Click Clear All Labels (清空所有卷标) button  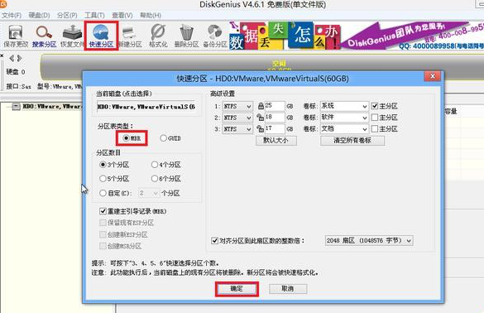click(x=352, y=141)
